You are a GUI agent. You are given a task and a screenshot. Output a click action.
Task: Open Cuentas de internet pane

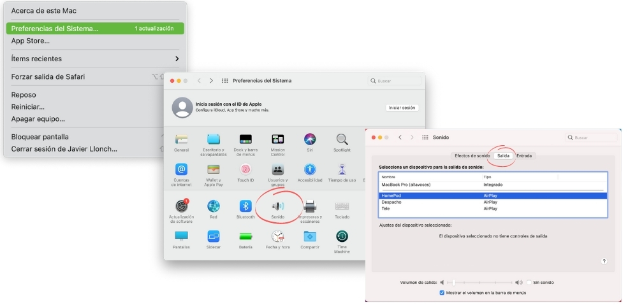(x=181, y=170)
